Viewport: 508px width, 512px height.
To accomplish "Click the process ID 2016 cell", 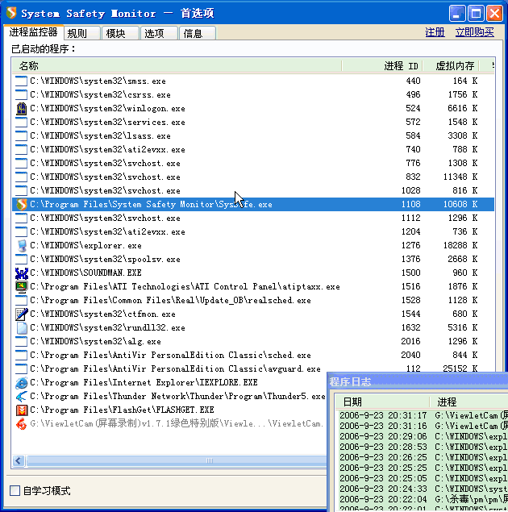I will tap(410, 342).
